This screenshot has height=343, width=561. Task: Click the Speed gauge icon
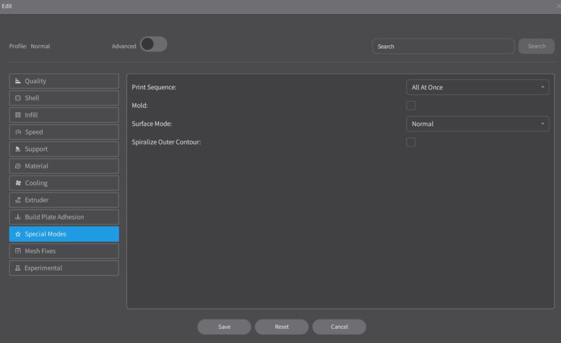point(18,132)
